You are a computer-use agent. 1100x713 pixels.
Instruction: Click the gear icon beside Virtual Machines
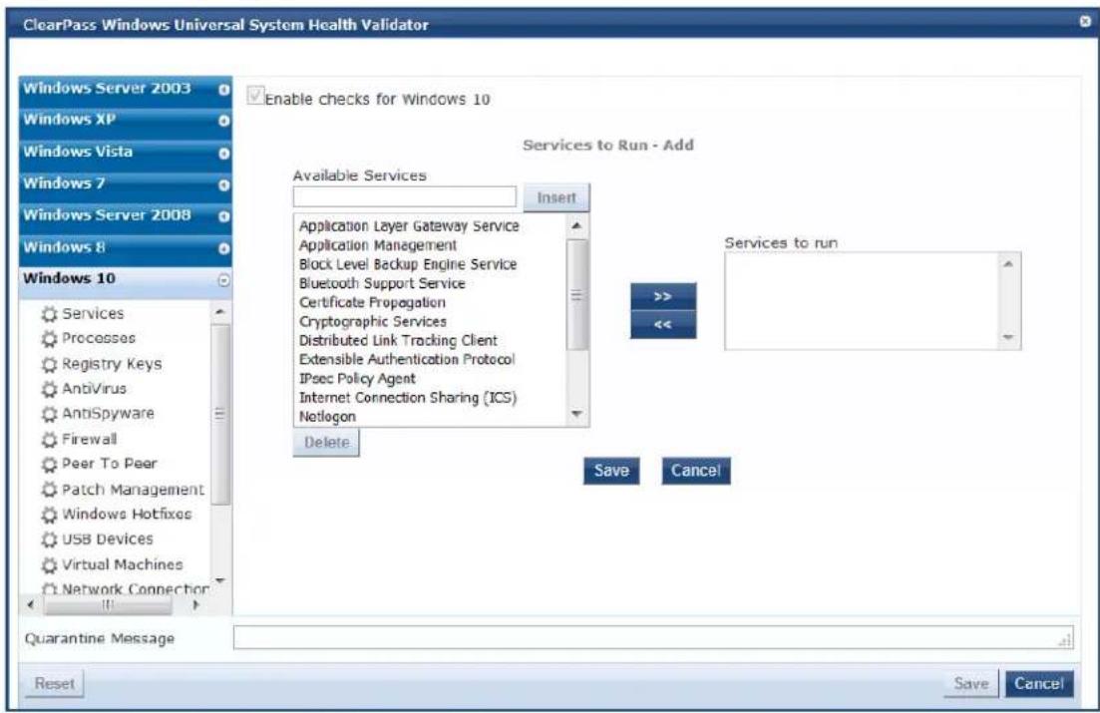tap(49, 565)
